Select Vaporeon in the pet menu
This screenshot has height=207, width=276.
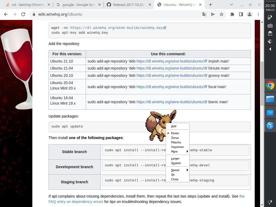click(177, 147)
